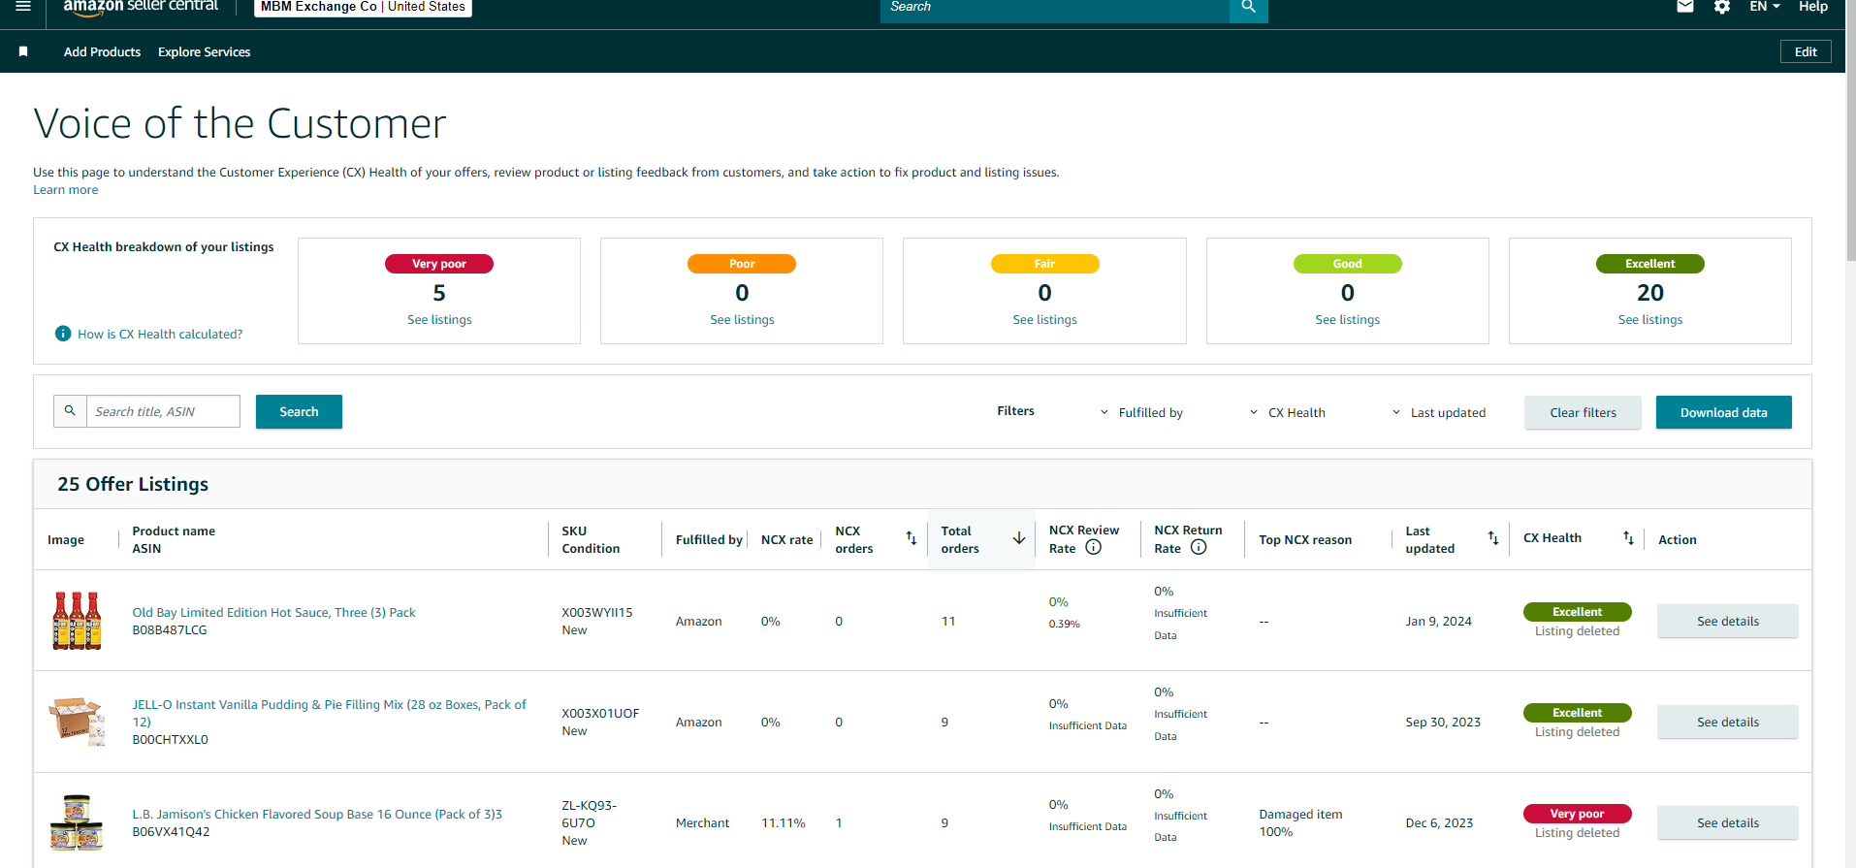Click ASIN B08B487LCG text
The image size is (1856, 868).
click(170, 630)
